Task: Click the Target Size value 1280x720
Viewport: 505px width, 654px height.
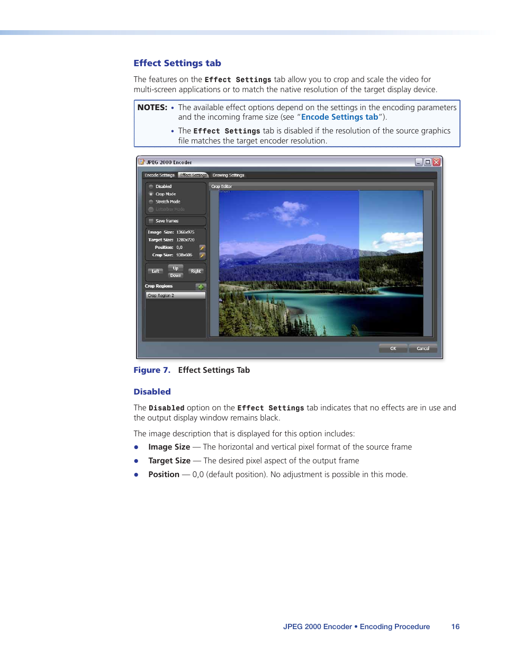Action: pyautogui.click(x=185, y=240)
